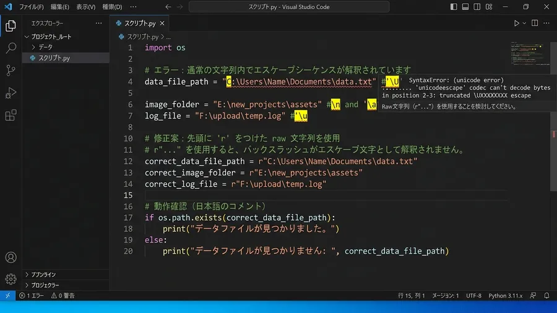Toggle the primary side bar layout icon
Viewport: 557px width, 313px height.
coord(454,7)
